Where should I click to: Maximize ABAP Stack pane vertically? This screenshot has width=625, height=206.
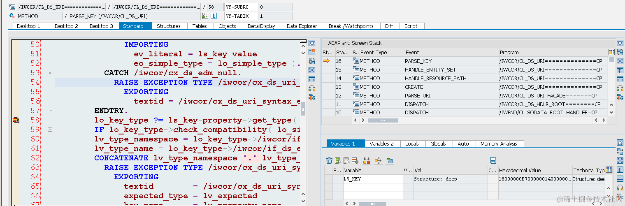pyautogui.click(x=620, y=70)
